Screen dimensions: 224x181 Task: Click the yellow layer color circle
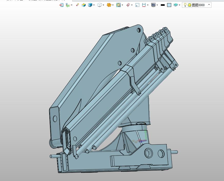189,5
